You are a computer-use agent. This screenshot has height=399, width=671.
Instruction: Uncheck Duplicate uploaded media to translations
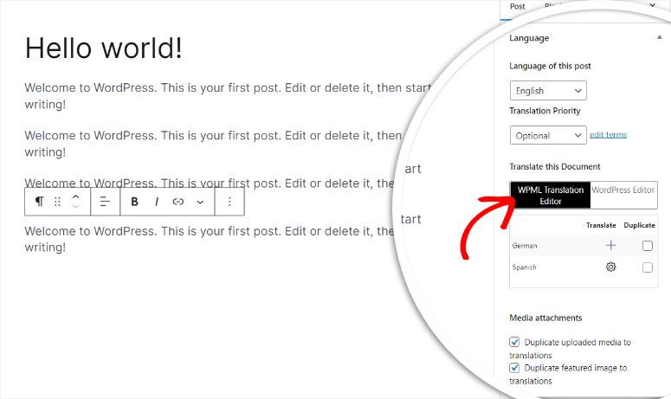(514, 342)
